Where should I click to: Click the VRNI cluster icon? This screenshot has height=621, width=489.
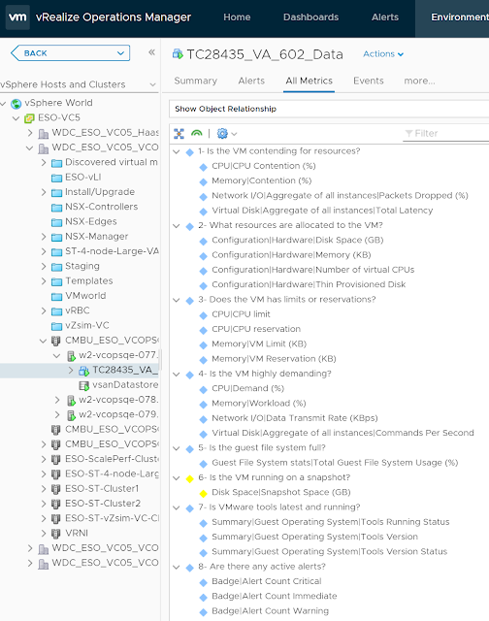(56, 534)
